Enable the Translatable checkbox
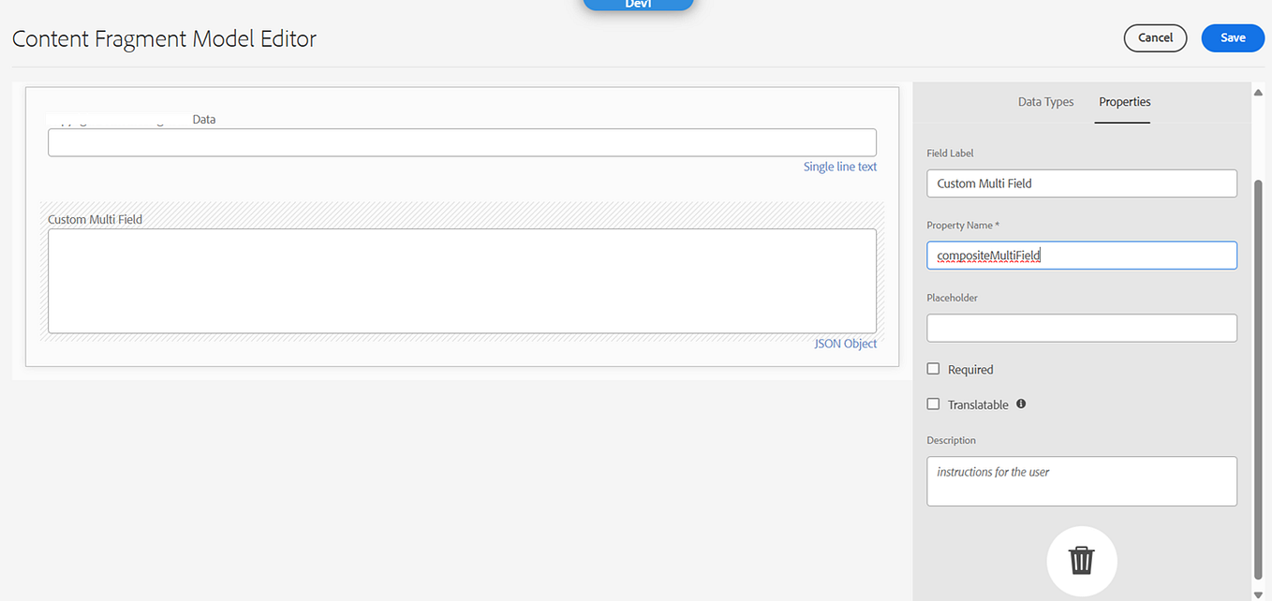 click(933, 403)
